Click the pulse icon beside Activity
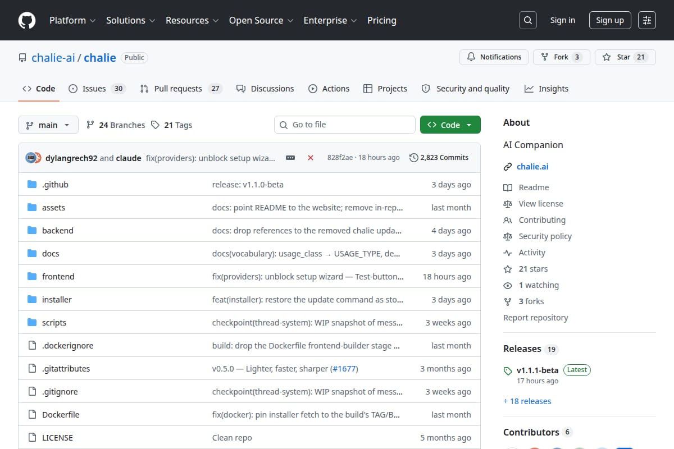 (508, 253)
